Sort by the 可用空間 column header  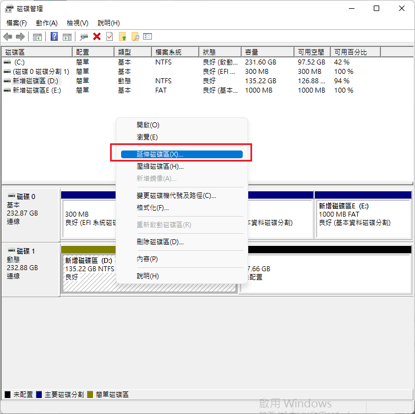click(x=313, y=52)
